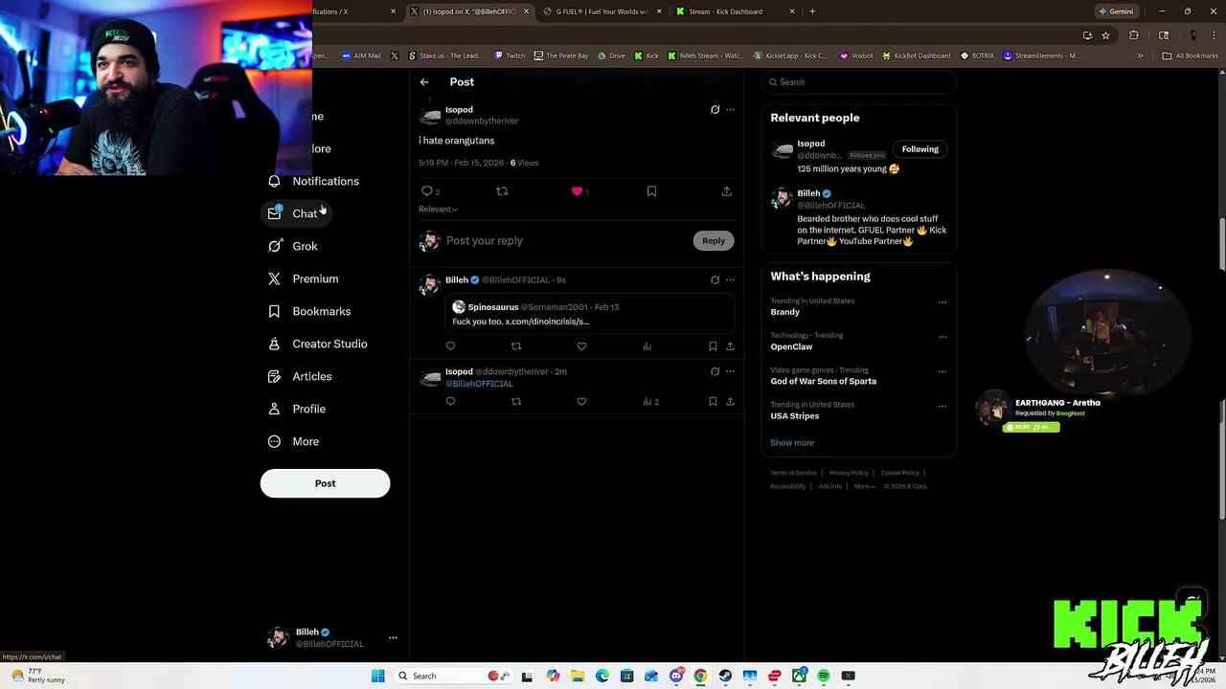Expand the footer 'More ...' link
The width and height of the screenshot is (1226, 689).
coord(865,486)
